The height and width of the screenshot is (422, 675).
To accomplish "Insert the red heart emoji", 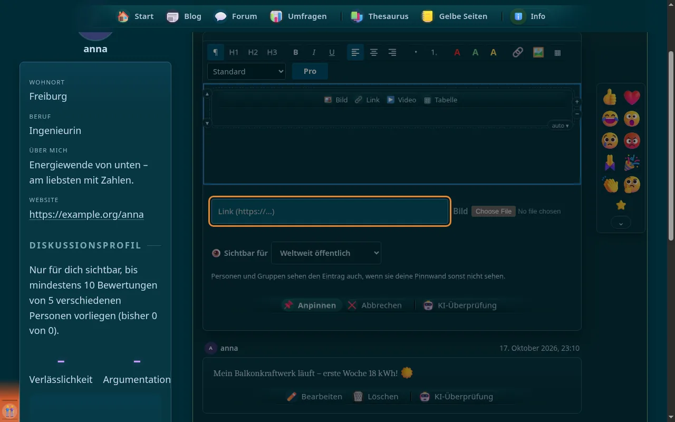I will pos(632,97).
